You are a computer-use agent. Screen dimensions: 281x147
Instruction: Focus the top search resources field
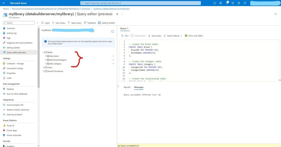(141, 3)
